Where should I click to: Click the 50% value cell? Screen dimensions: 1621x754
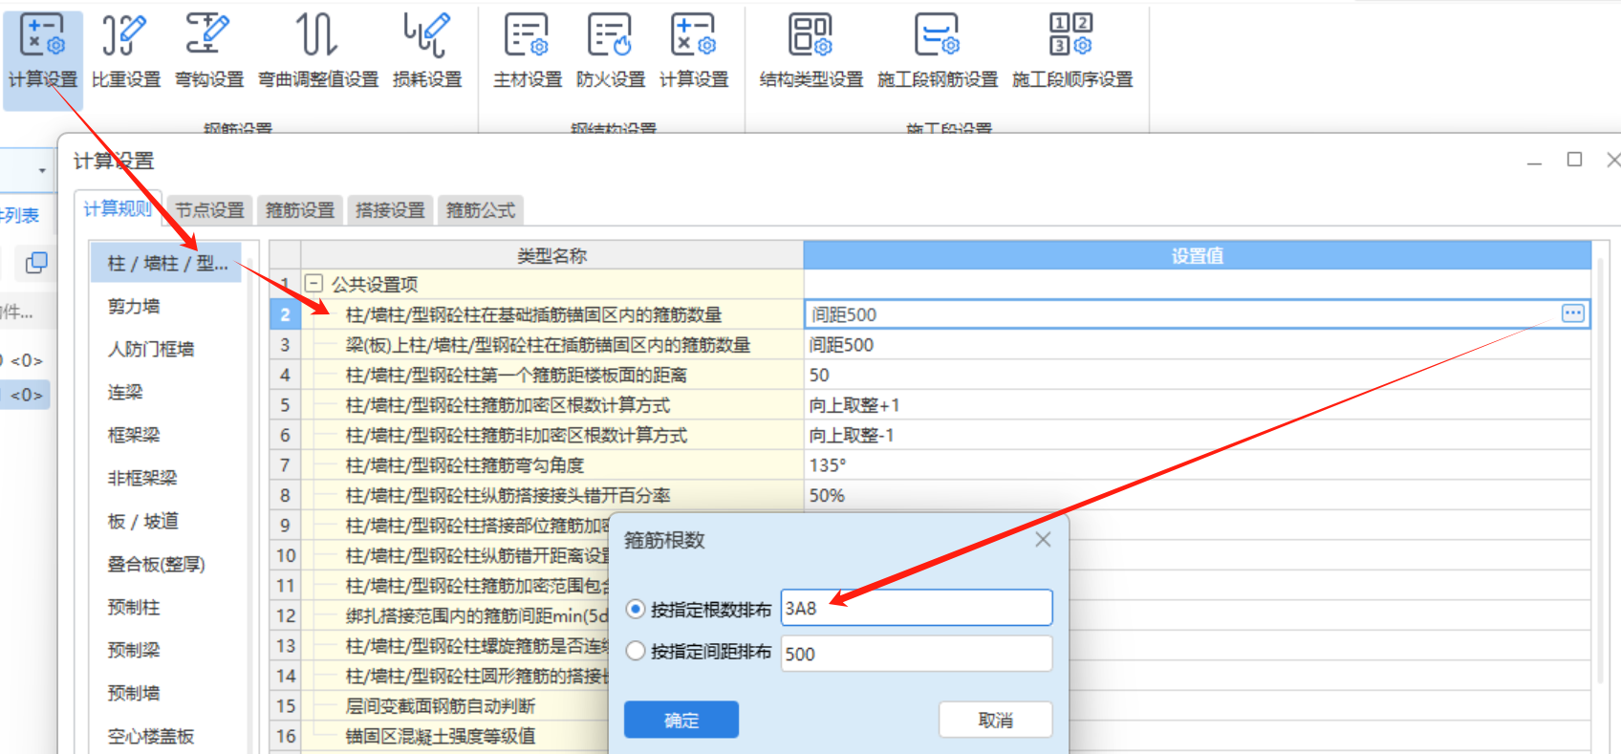tap(1197, 495)
